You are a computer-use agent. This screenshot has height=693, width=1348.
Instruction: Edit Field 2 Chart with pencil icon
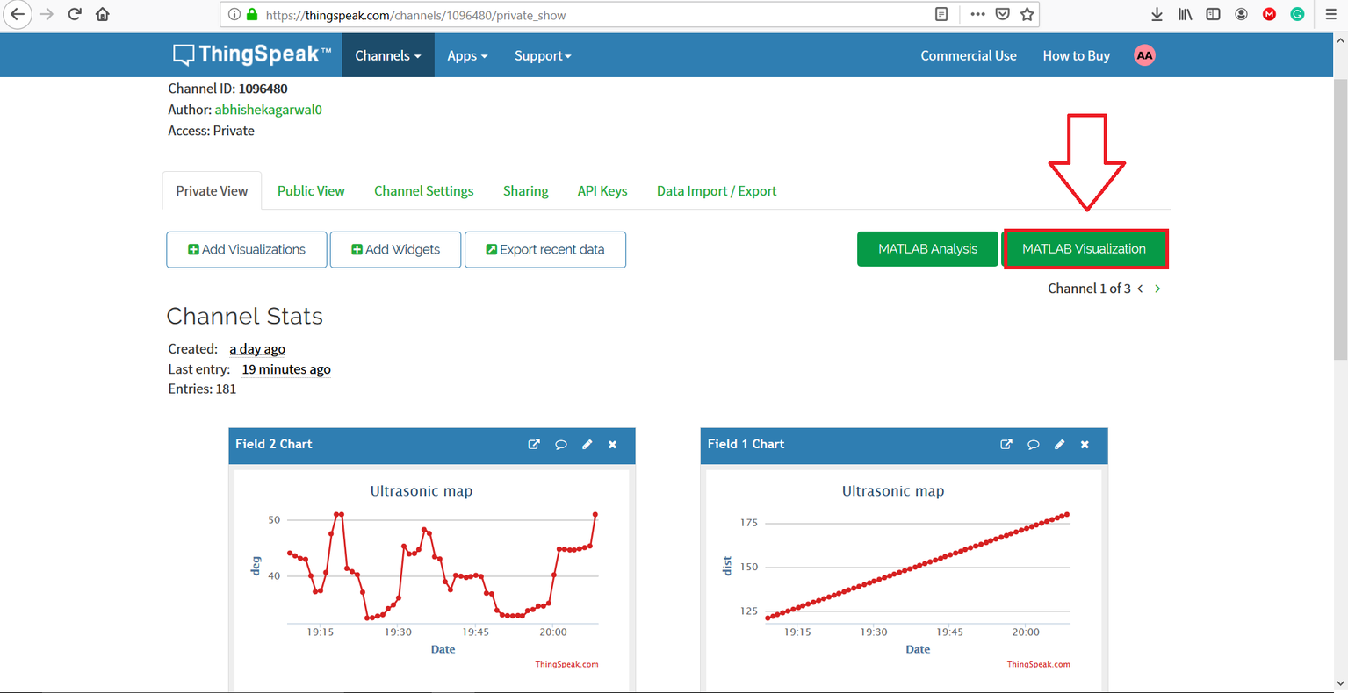(587, 445)
